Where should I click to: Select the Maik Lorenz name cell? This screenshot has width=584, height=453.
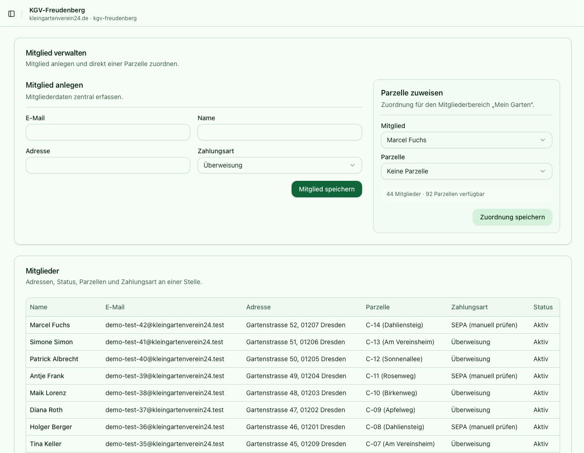pyautogui.click(x=48, y=393)
